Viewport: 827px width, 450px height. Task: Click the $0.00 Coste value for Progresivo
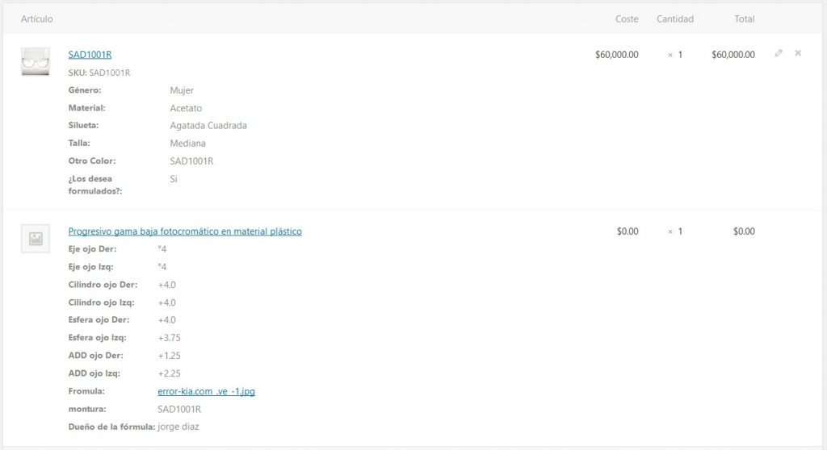click(x=627, y=231)
